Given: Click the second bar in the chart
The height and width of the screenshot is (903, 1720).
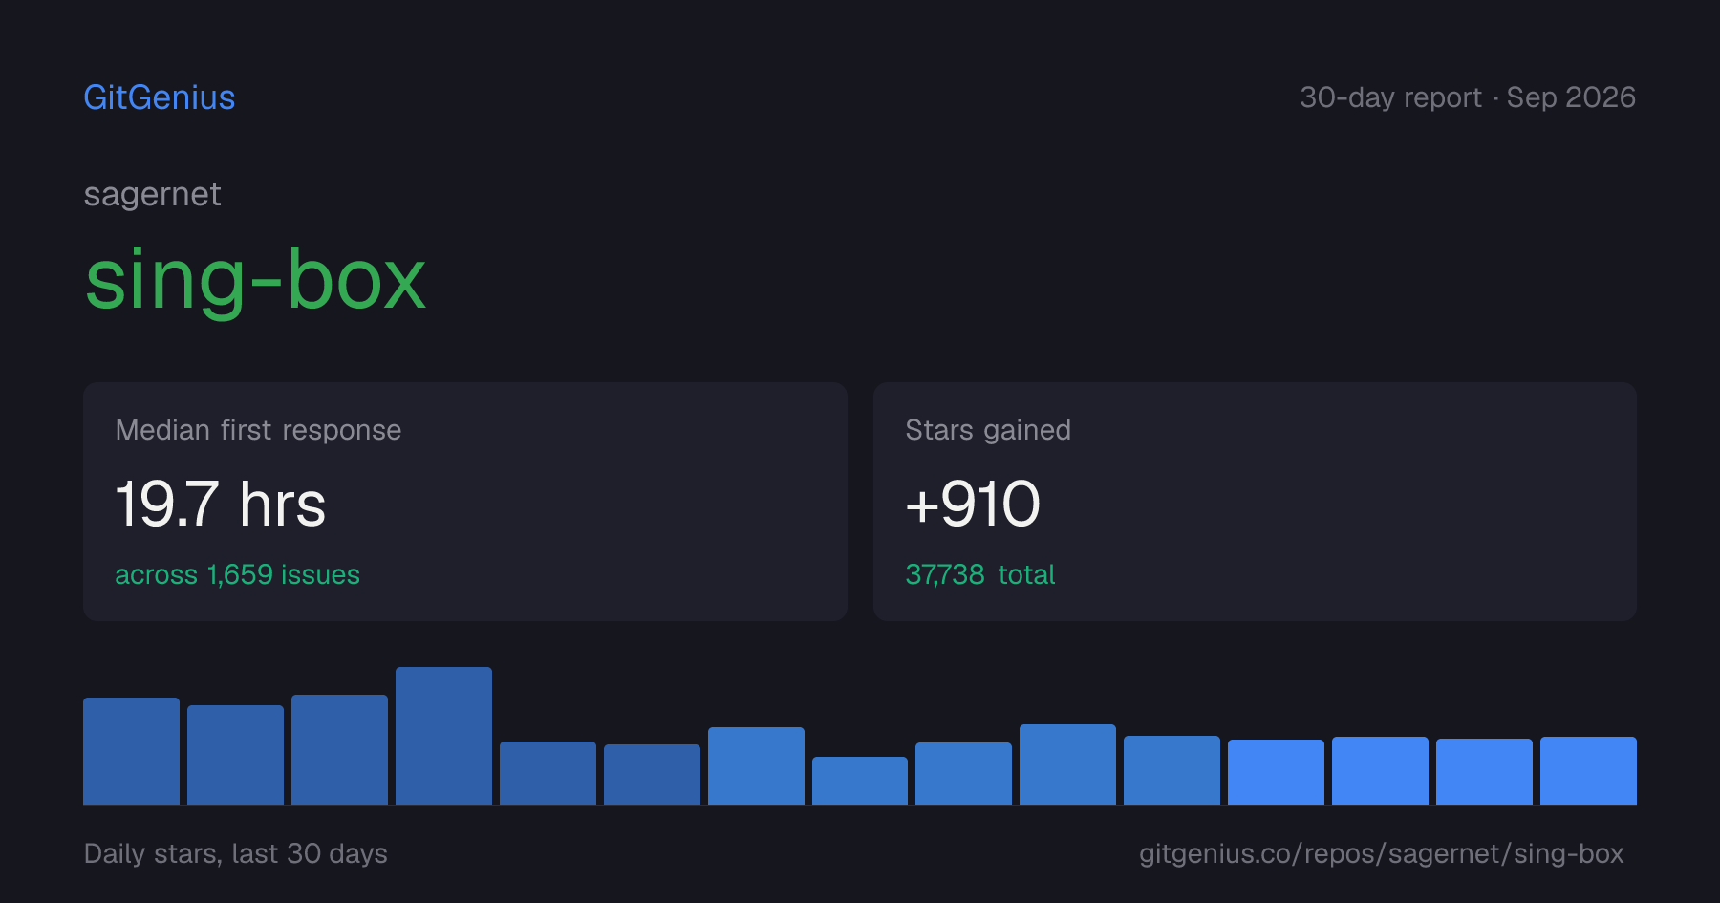Looking at the screenshot, I should (235, 755).
